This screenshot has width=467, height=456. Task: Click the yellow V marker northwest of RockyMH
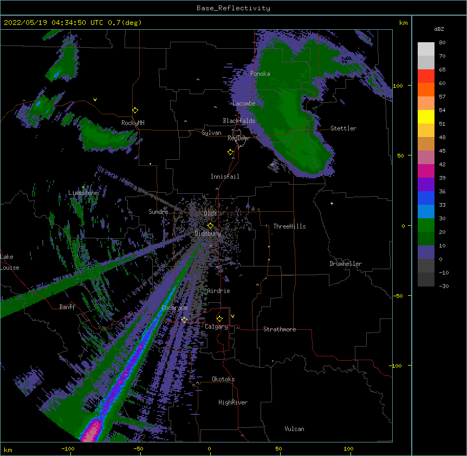(95, 100)
